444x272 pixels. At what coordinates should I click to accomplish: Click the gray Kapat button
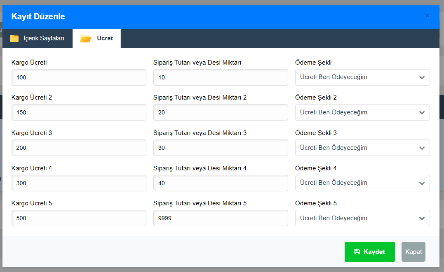coord(413,252)
